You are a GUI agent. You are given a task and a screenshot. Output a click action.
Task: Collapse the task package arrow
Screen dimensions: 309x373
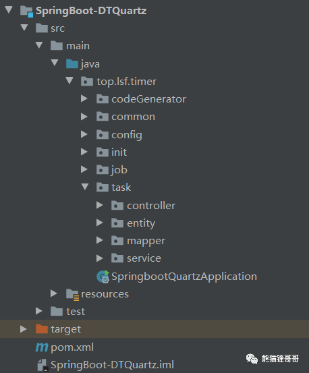[85, 187]
